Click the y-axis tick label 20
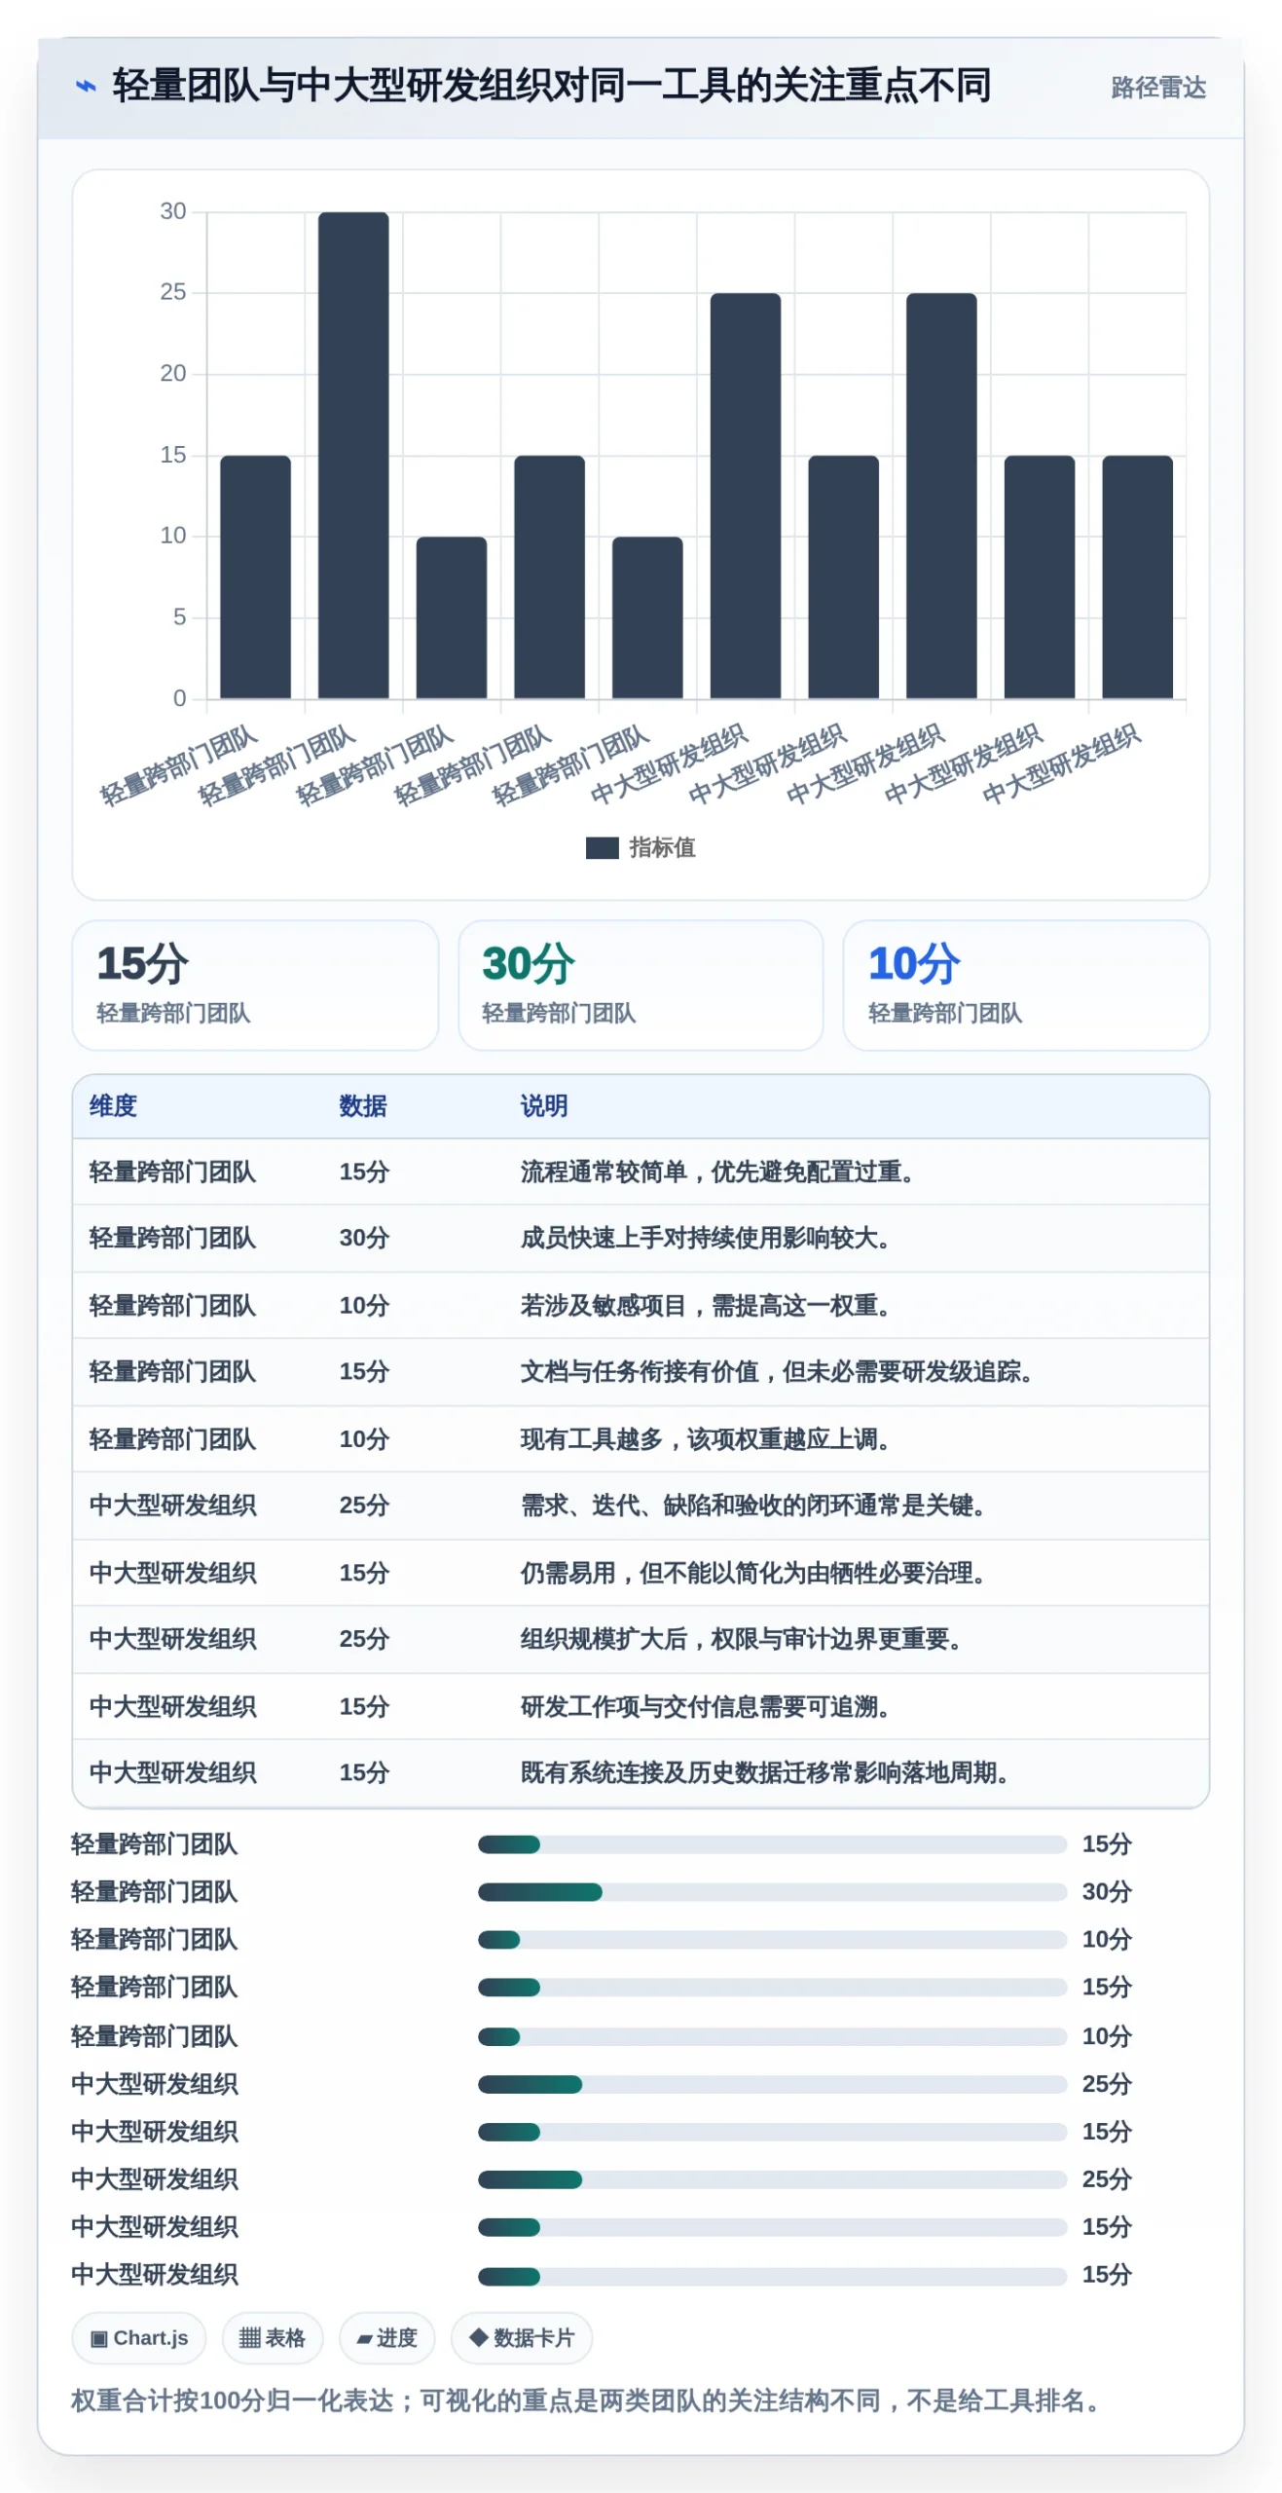Screen dimensions: 1282x2493 [x=173, y=373]
